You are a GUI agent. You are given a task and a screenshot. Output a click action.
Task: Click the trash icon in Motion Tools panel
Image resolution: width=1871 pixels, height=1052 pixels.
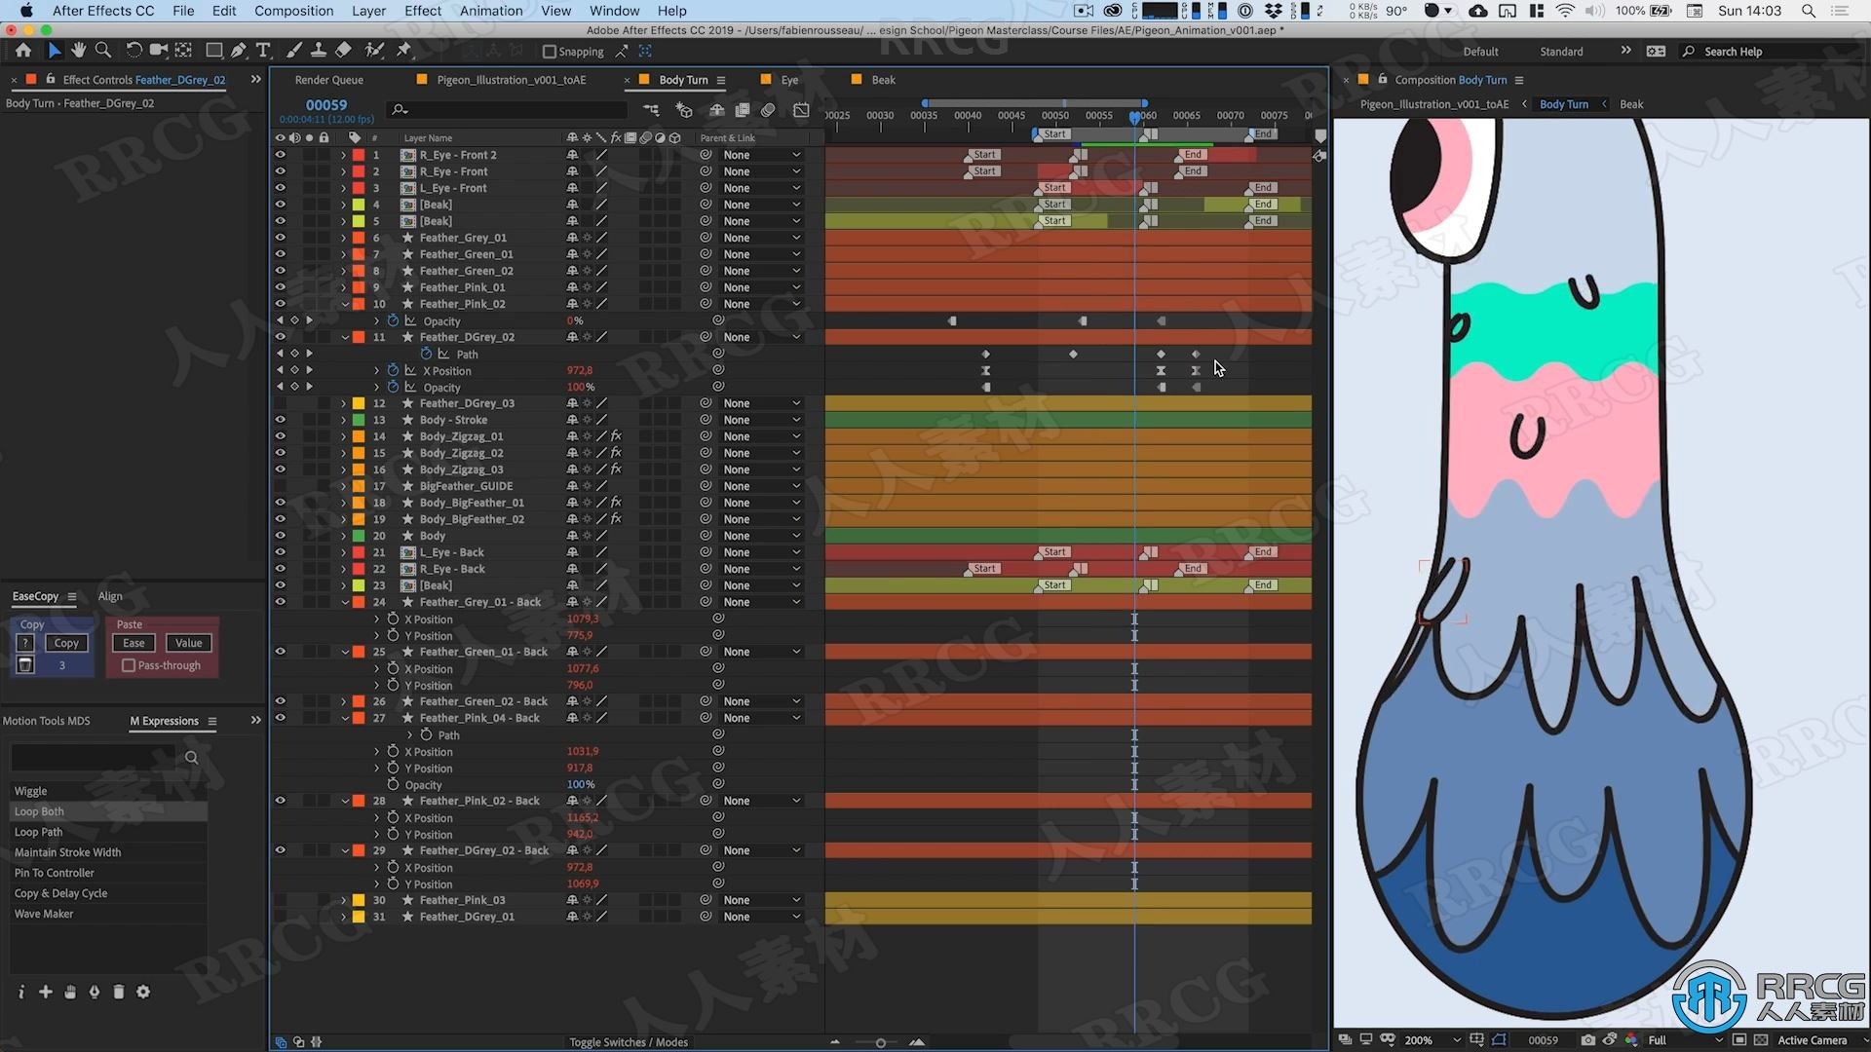point(119,992)
